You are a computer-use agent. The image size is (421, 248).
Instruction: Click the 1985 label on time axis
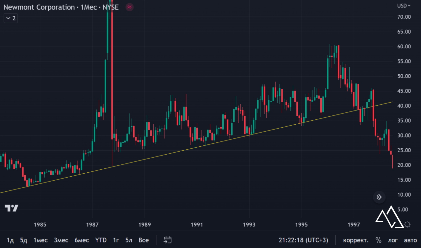(40, 225)
